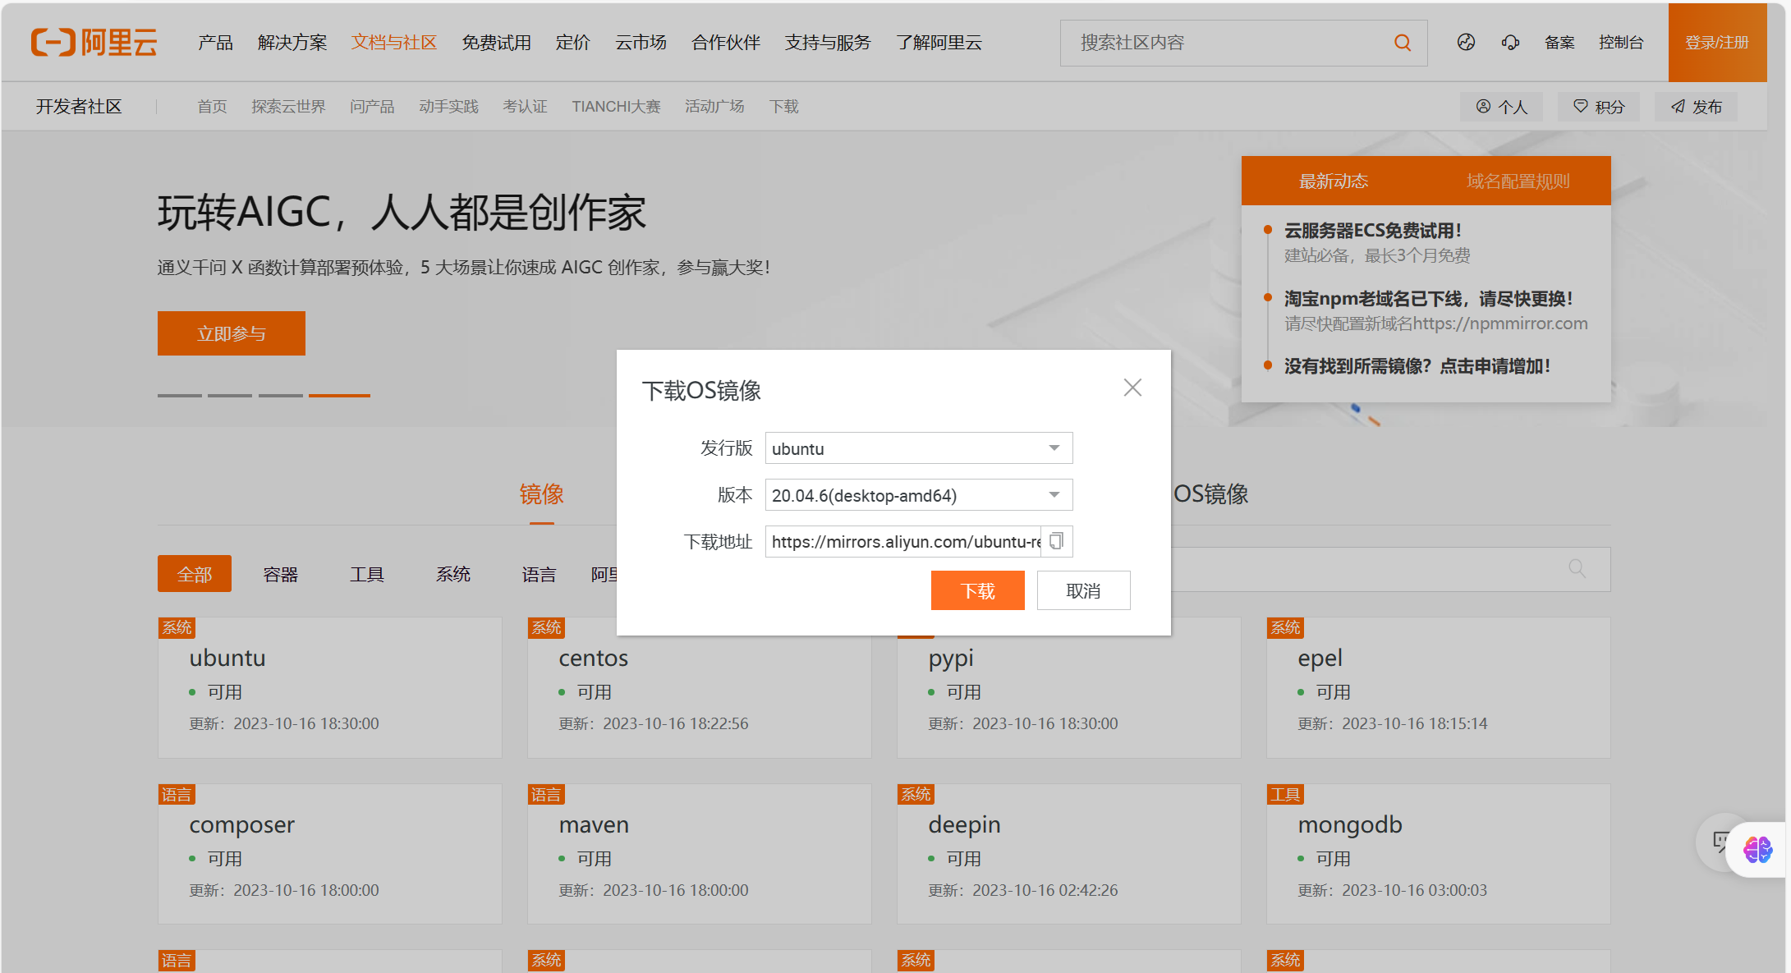Open the globe/region icon in header
Image resolution: width=1791 pixels, height=973 pixels.
pos(1466,42)
